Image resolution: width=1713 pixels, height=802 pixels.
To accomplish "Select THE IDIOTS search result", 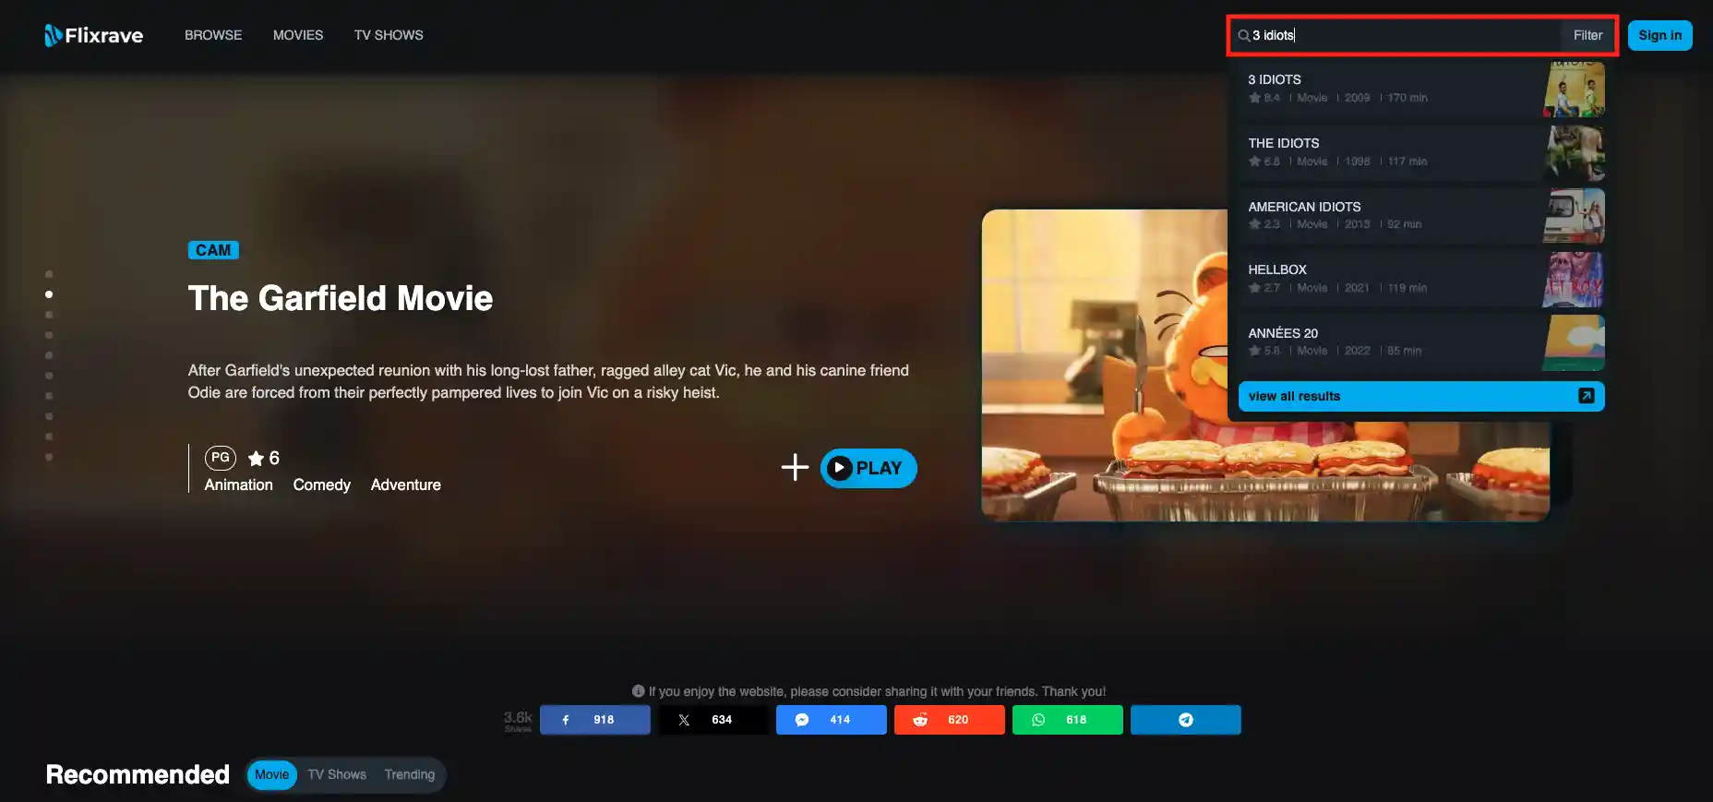I will tap(1421, 152).
